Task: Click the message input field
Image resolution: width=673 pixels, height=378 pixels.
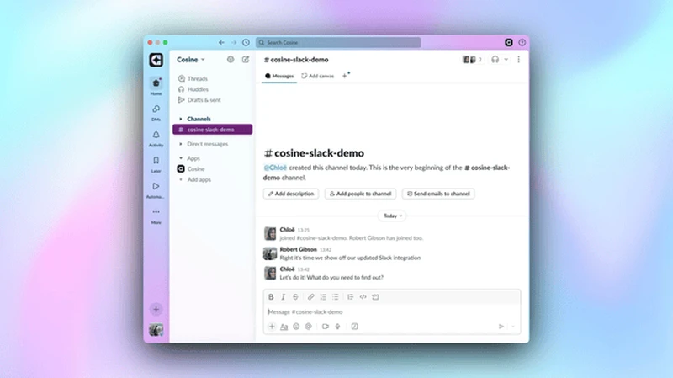Action: point(392,311)
